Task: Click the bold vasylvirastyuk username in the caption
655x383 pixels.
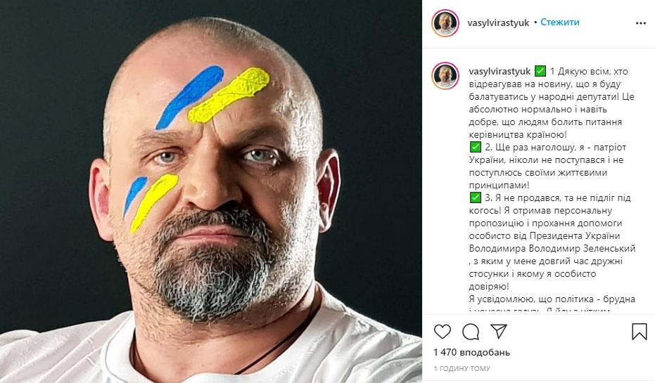Action: coord(498,71)
